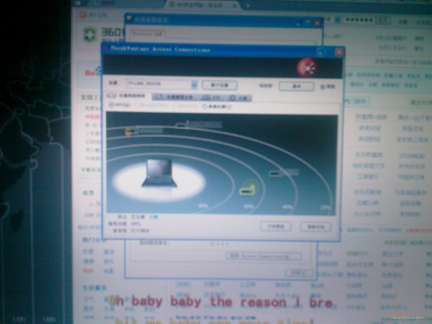Select the Wireless LAN tab in back dialog
Image resolution: width=432 pixels, height=324 pixels.
(147, 34)
